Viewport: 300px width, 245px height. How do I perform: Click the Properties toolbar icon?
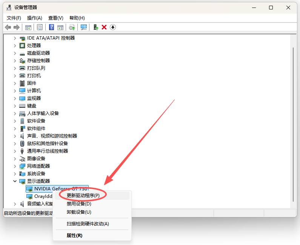39,27
